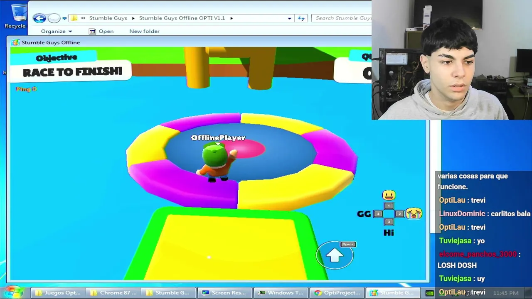Expand arrow after OPTI V1.1 breadcrumb
Image resolution: width=532 pixels, height=299 pixels.
pos(231,18)
